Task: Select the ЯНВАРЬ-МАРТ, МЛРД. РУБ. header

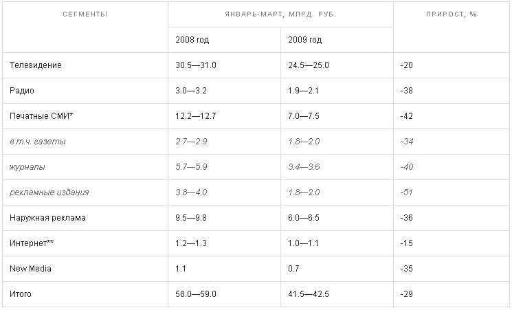Action: tap(280, 14)
